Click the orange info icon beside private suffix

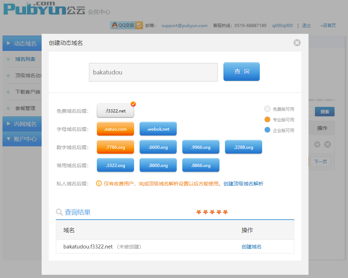tap(99, 184)
